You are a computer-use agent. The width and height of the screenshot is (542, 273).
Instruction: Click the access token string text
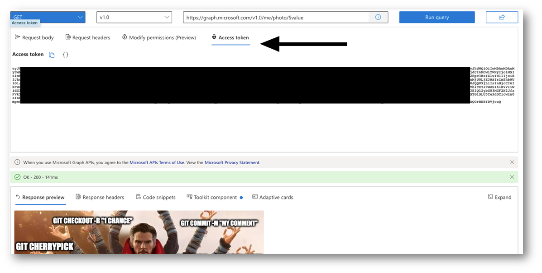[263, 85]
